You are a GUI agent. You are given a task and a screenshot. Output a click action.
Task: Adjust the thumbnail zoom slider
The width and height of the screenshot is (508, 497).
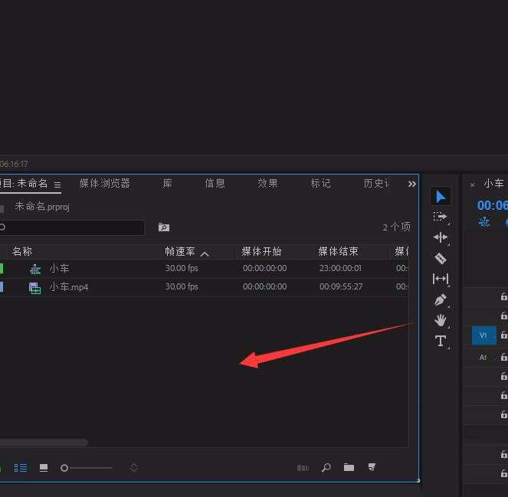click(86, 468)
